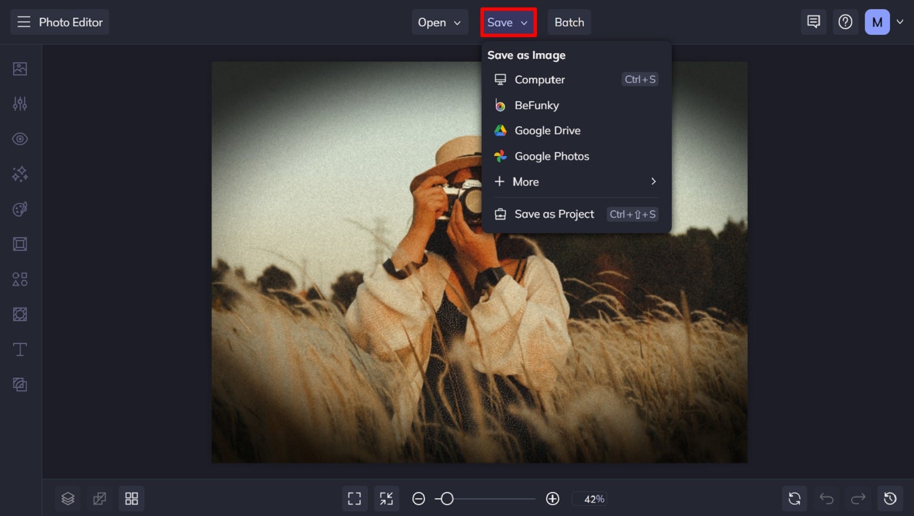Toggle fit-to-screen zoom mode
This screenshot has height=516, width=914.
pyautogui.click(x=387, y=498)
